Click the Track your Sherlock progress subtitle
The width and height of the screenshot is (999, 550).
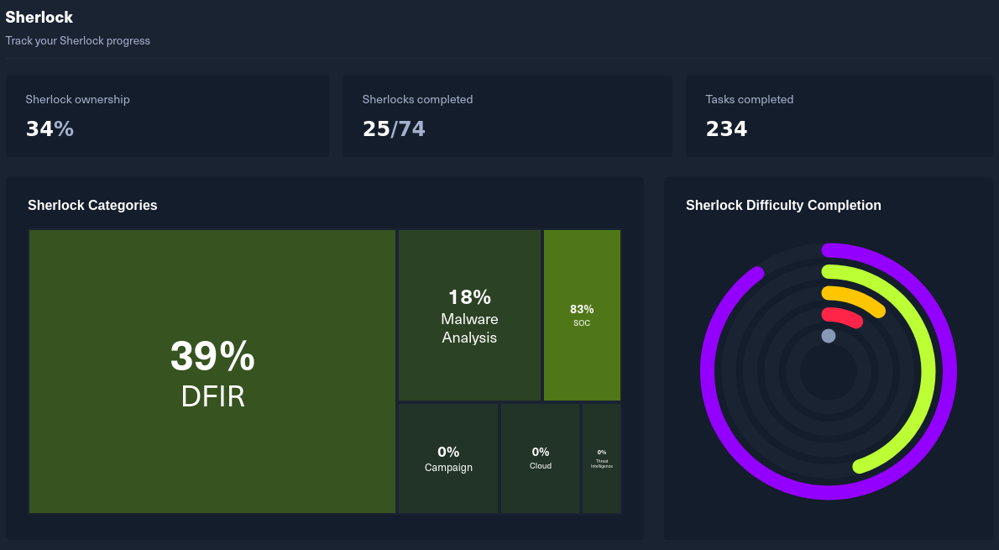point(78,41)
